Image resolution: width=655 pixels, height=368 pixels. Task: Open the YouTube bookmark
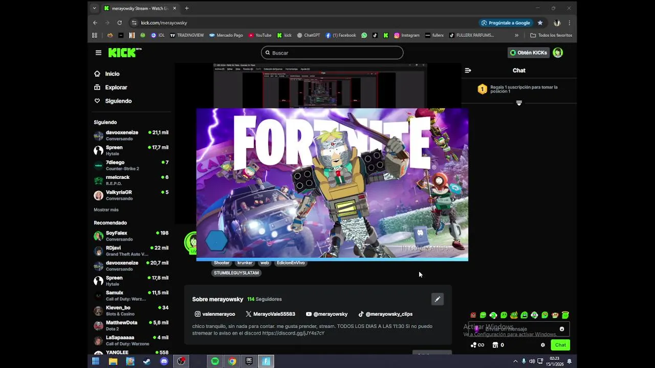260,35
